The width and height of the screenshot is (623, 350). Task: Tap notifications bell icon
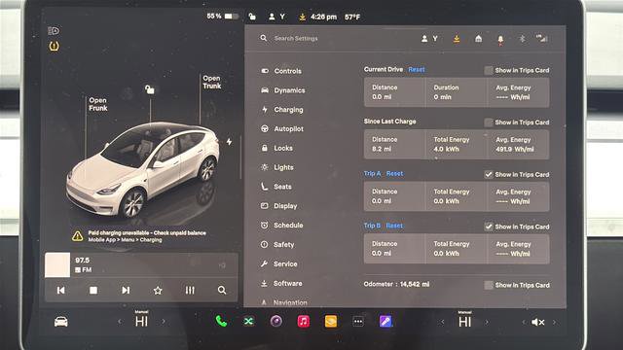tap(500, 39)
